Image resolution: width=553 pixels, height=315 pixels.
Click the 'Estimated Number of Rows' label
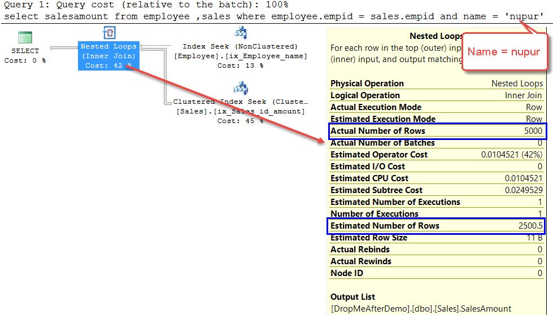385,226
